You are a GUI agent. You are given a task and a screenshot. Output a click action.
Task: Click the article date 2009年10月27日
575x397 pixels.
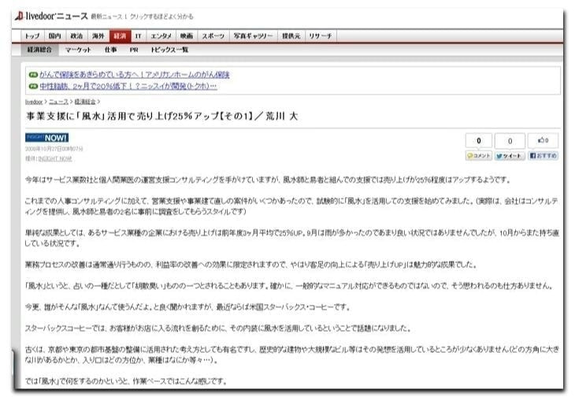tap(54, 149)
